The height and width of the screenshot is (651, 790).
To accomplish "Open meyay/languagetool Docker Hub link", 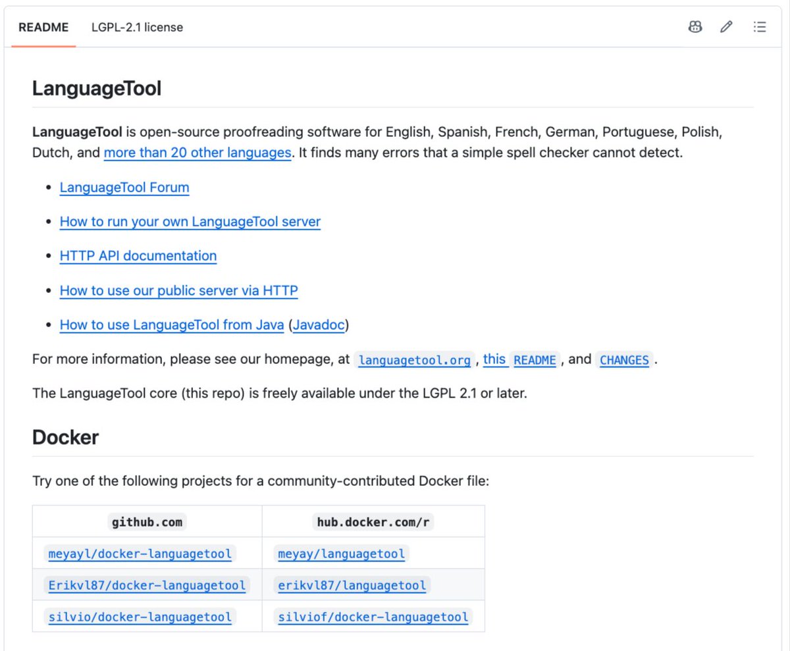I will [342, 554].
